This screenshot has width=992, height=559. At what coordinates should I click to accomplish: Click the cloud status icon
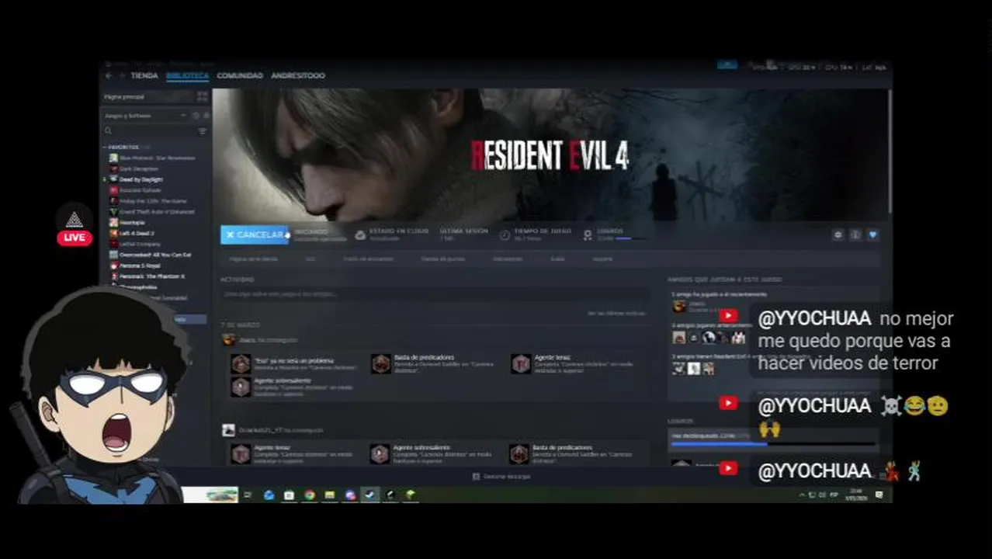(360, 234)
